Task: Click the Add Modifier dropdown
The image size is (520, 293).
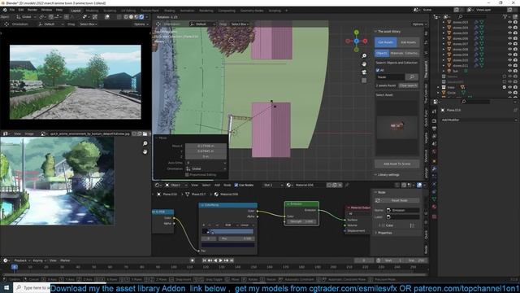Action: (x=479, y=120)
